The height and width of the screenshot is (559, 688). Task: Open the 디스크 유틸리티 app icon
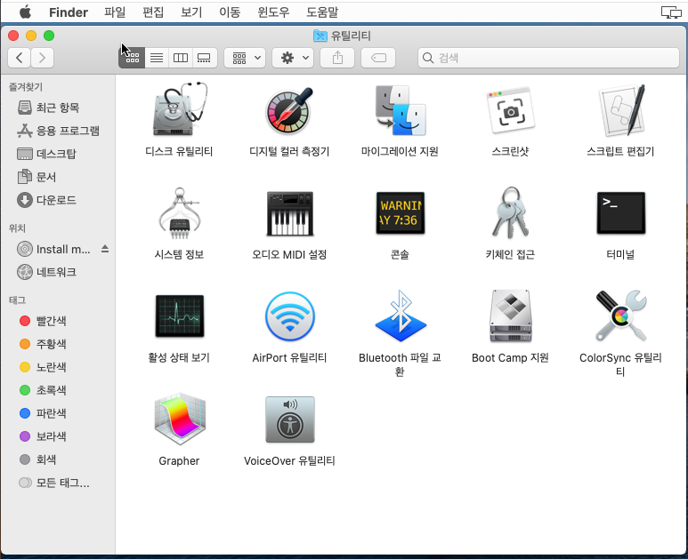point(179,110)
